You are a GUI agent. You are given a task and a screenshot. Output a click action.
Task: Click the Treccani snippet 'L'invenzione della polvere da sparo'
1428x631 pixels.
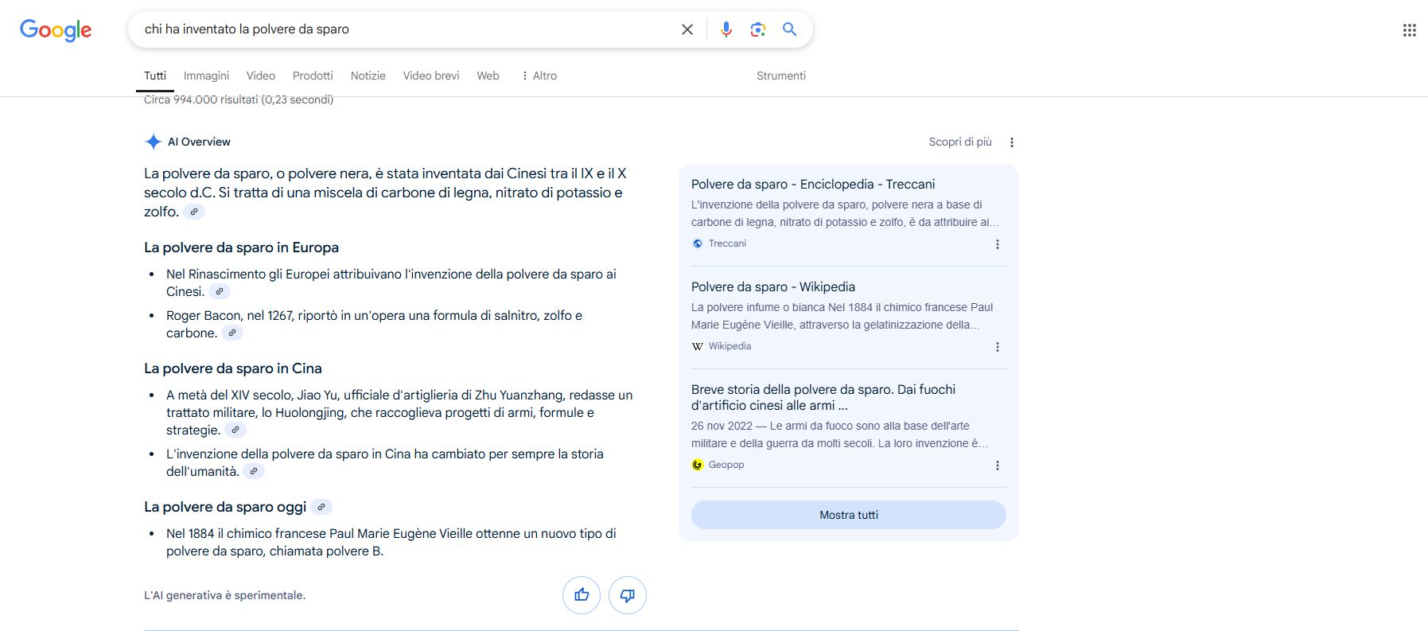[845, 213]
